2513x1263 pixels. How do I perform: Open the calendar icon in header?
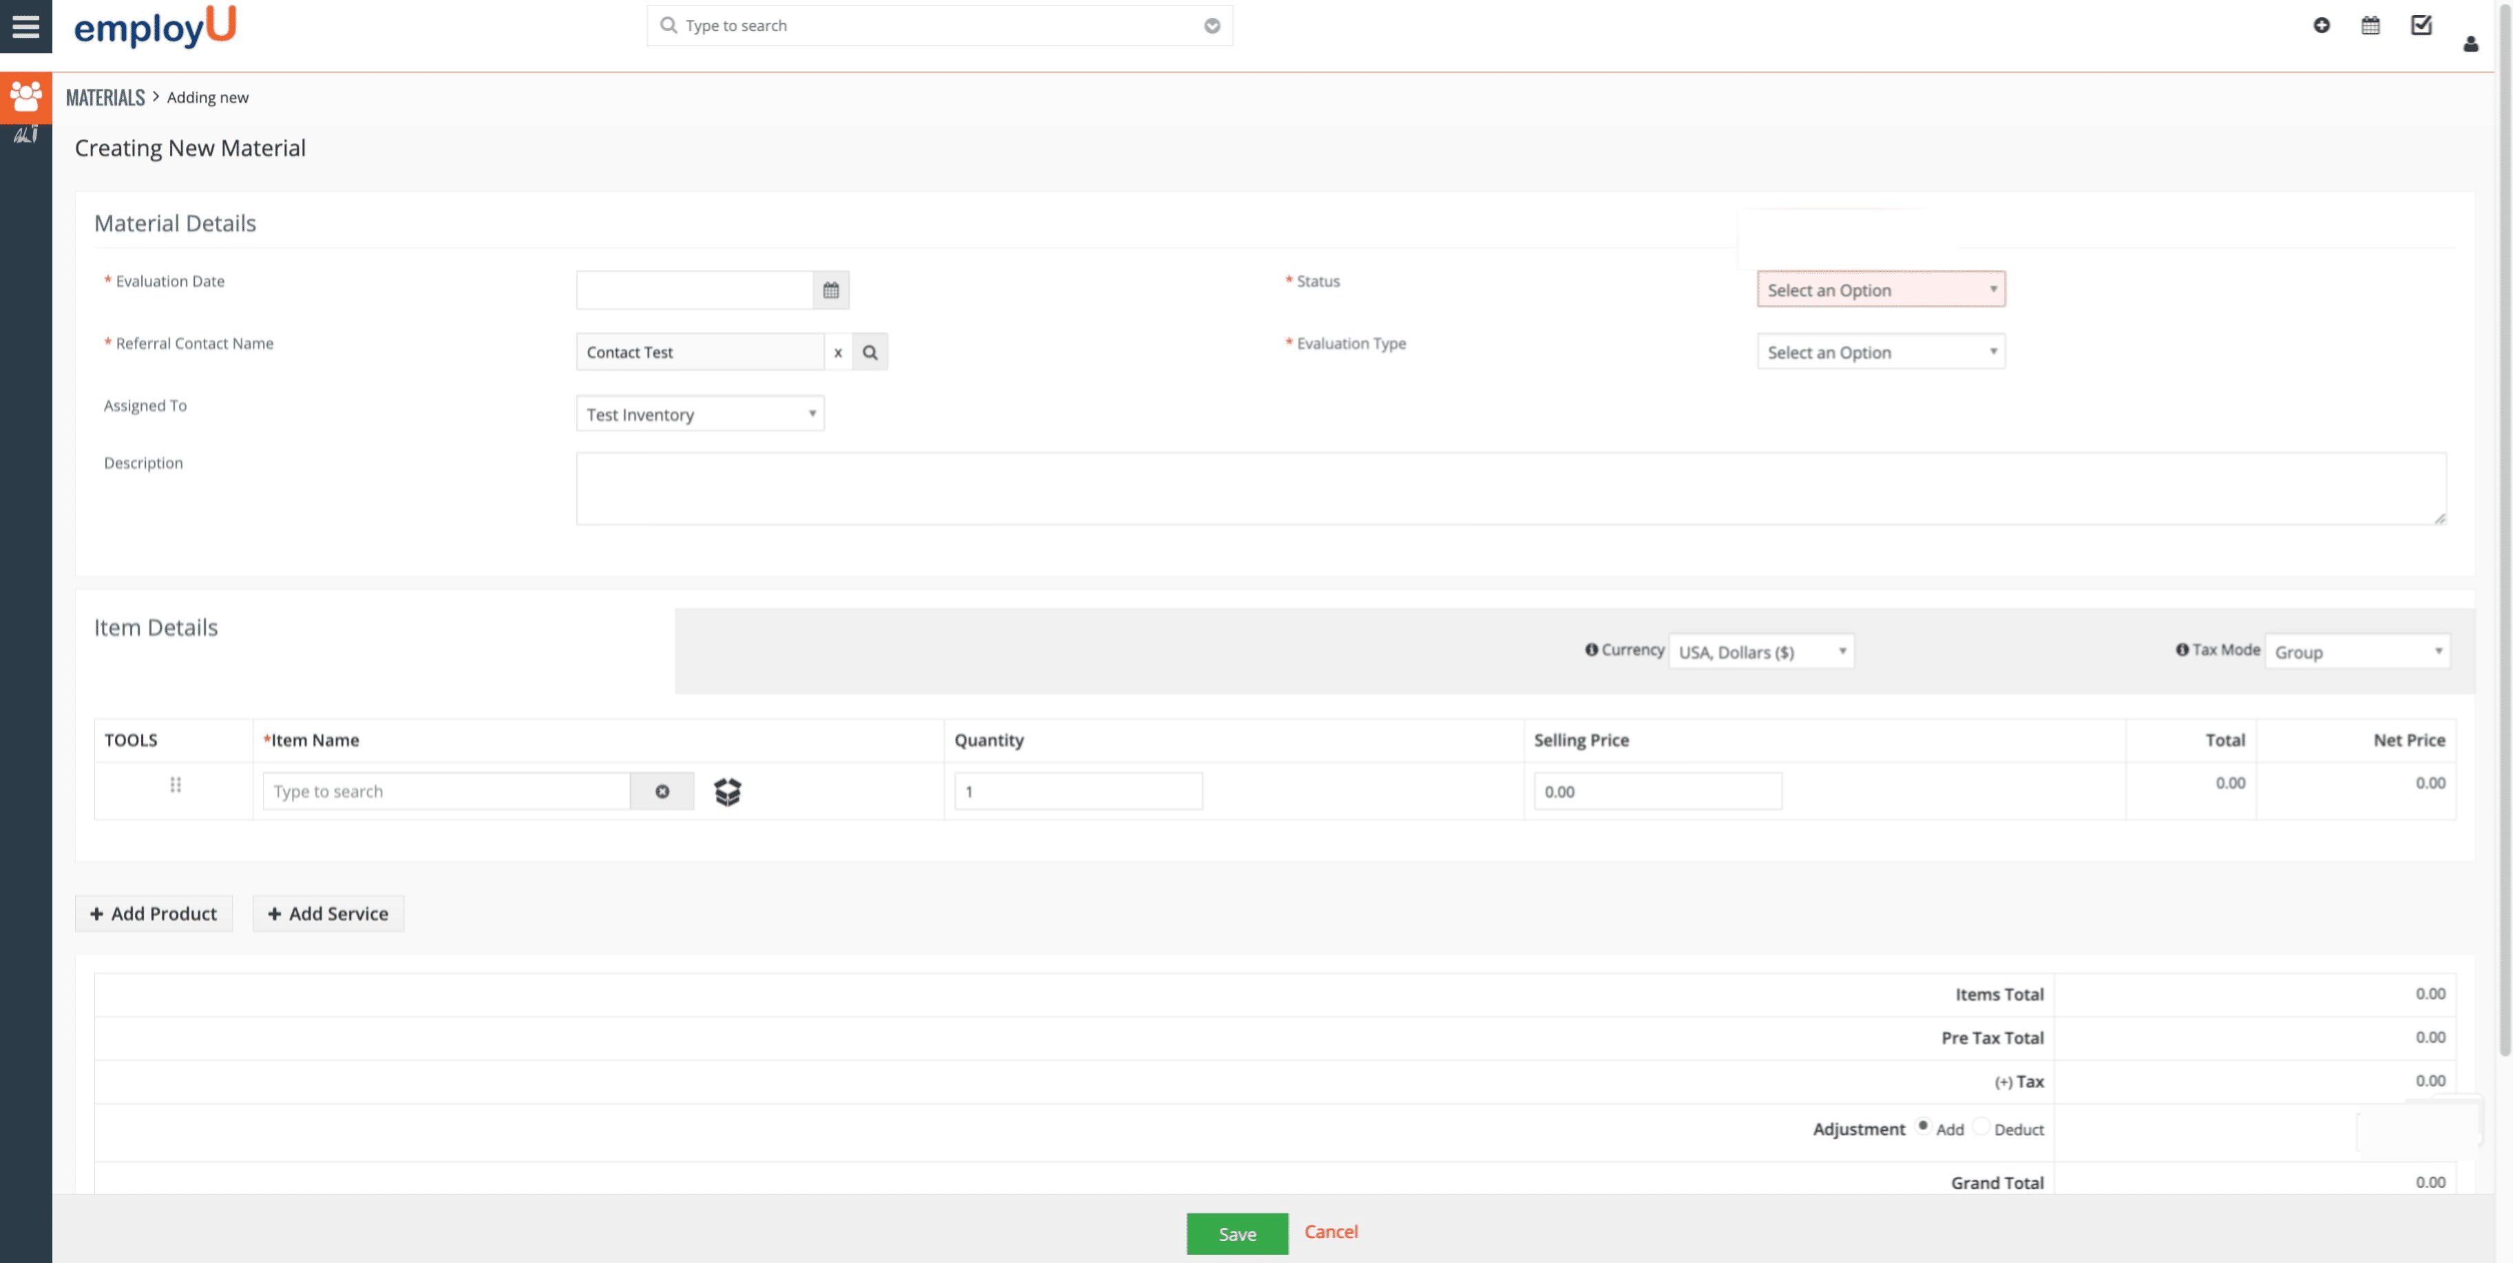point(2370,25)
